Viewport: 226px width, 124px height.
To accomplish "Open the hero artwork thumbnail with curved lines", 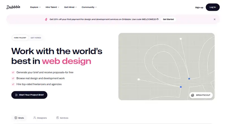I will point(166,67).
